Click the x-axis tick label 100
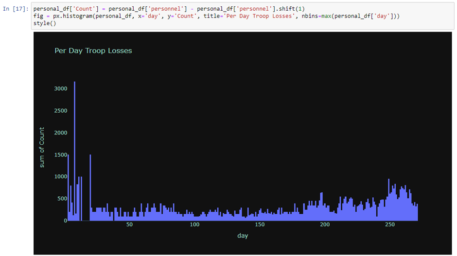457x256 pixels. coord(194,224)
